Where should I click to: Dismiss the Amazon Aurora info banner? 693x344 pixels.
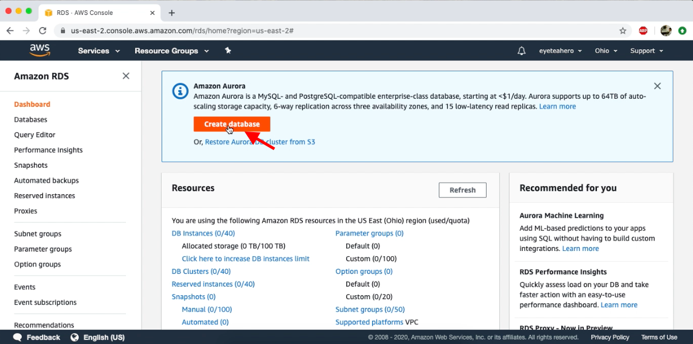tap(657, 86)
